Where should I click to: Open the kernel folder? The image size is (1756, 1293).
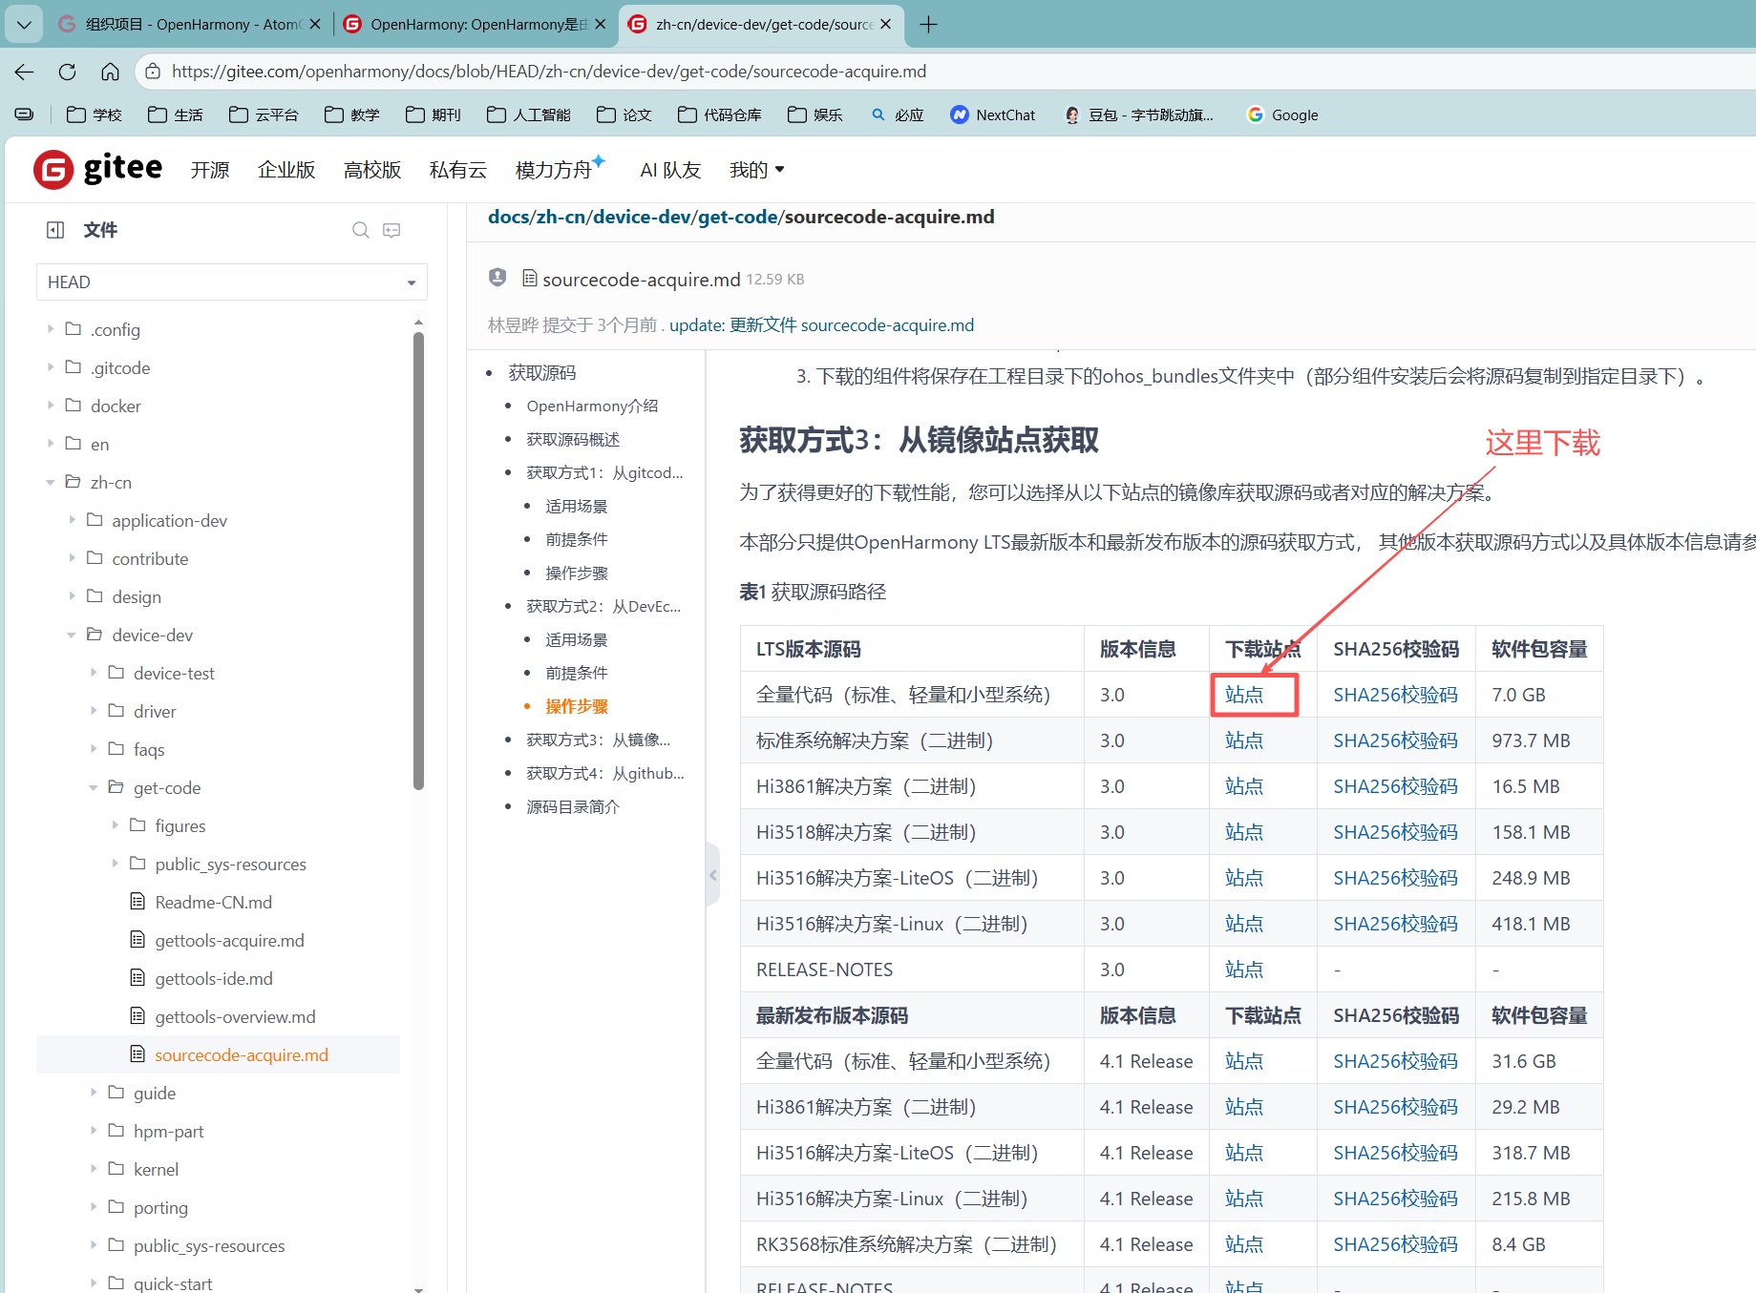coord(156,1169)
